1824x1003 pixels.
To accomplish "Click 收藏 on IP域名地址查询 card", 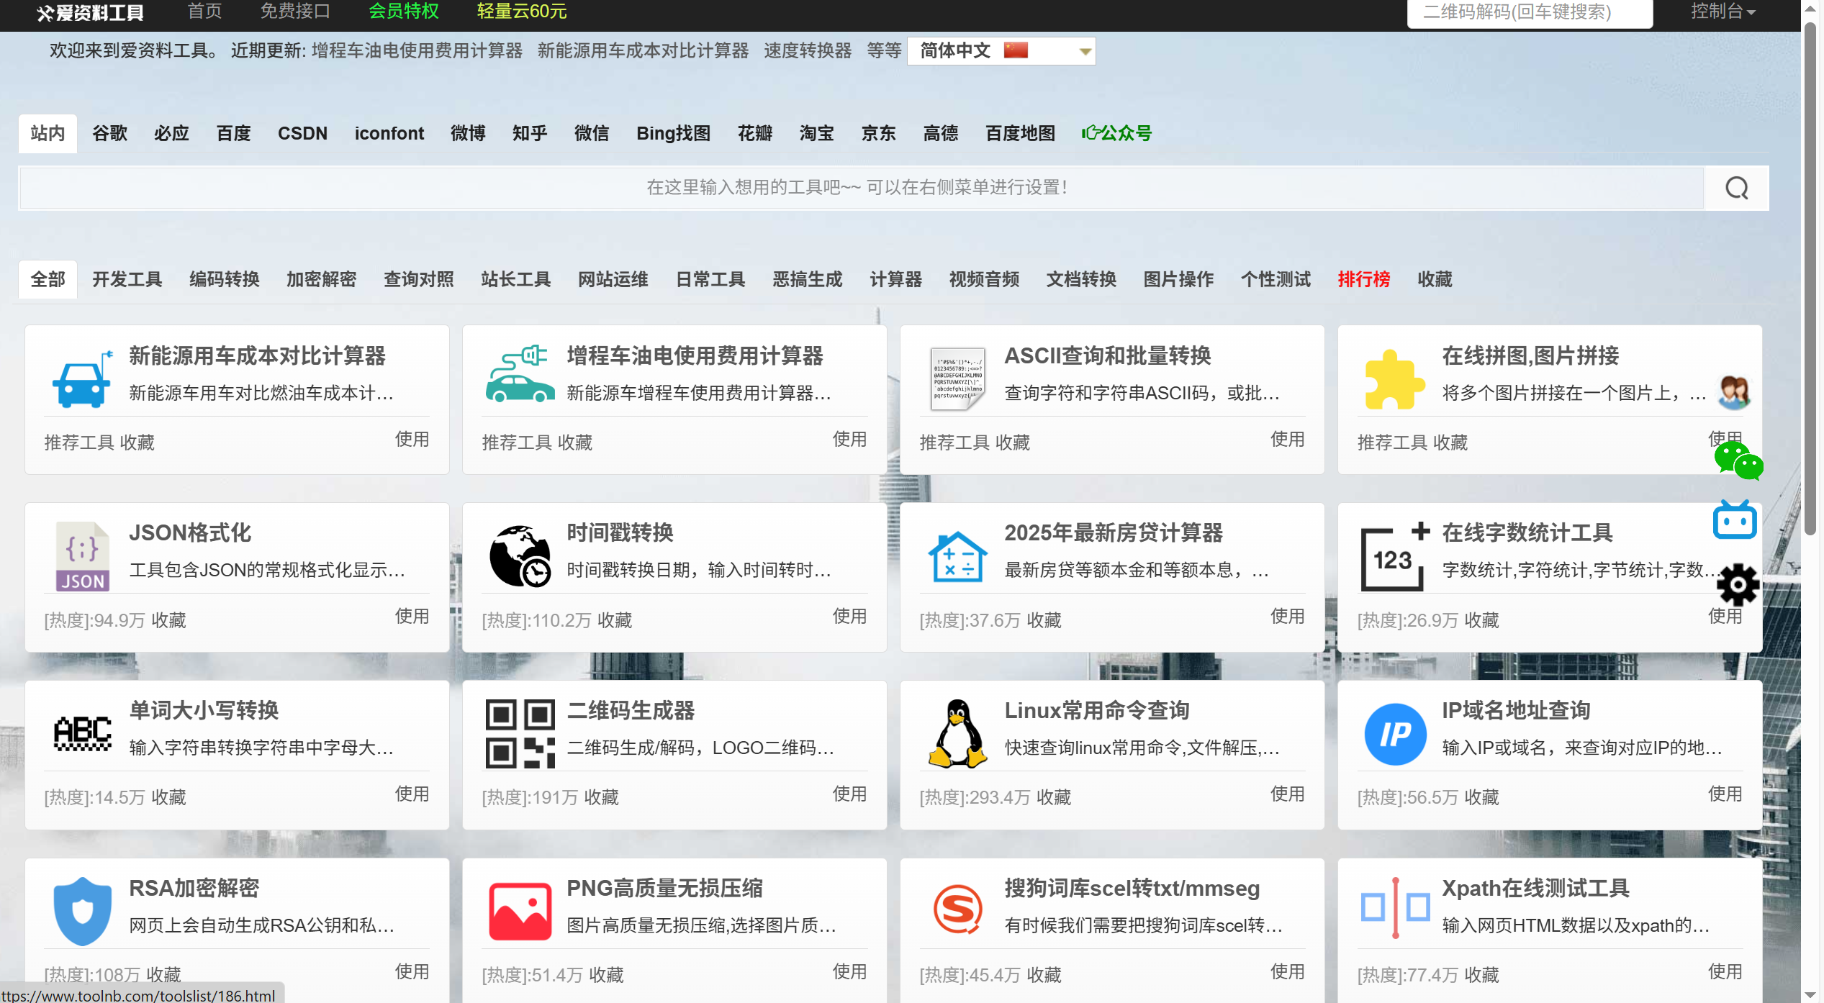I will pyautogui.click(x=1481, y=797).
